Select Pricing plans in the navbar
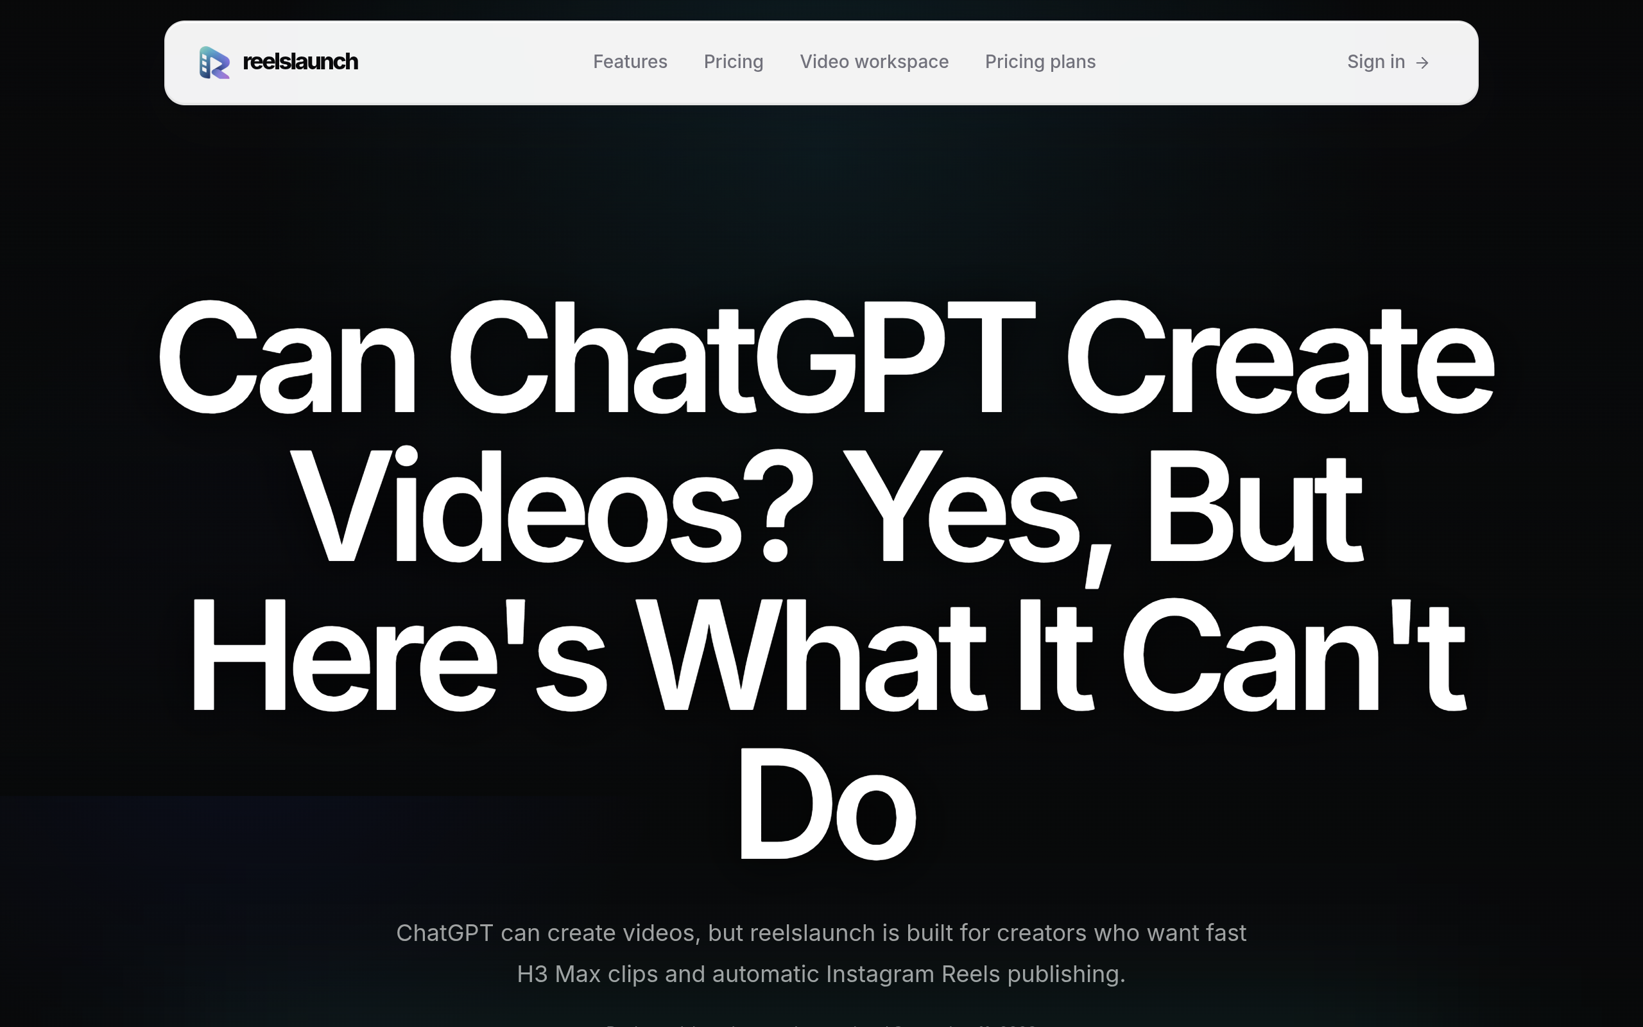The width and height of the screenshot is (1643, 1027). (x=1040, y=62)
